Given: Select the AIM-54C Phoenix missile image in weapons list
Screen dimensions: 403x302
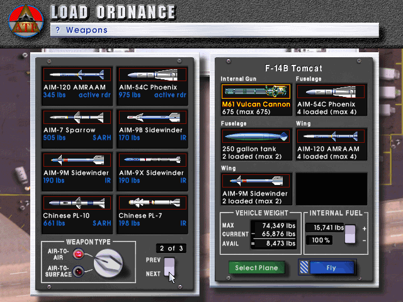Looking at the screenshot, I should pos(152,74).
